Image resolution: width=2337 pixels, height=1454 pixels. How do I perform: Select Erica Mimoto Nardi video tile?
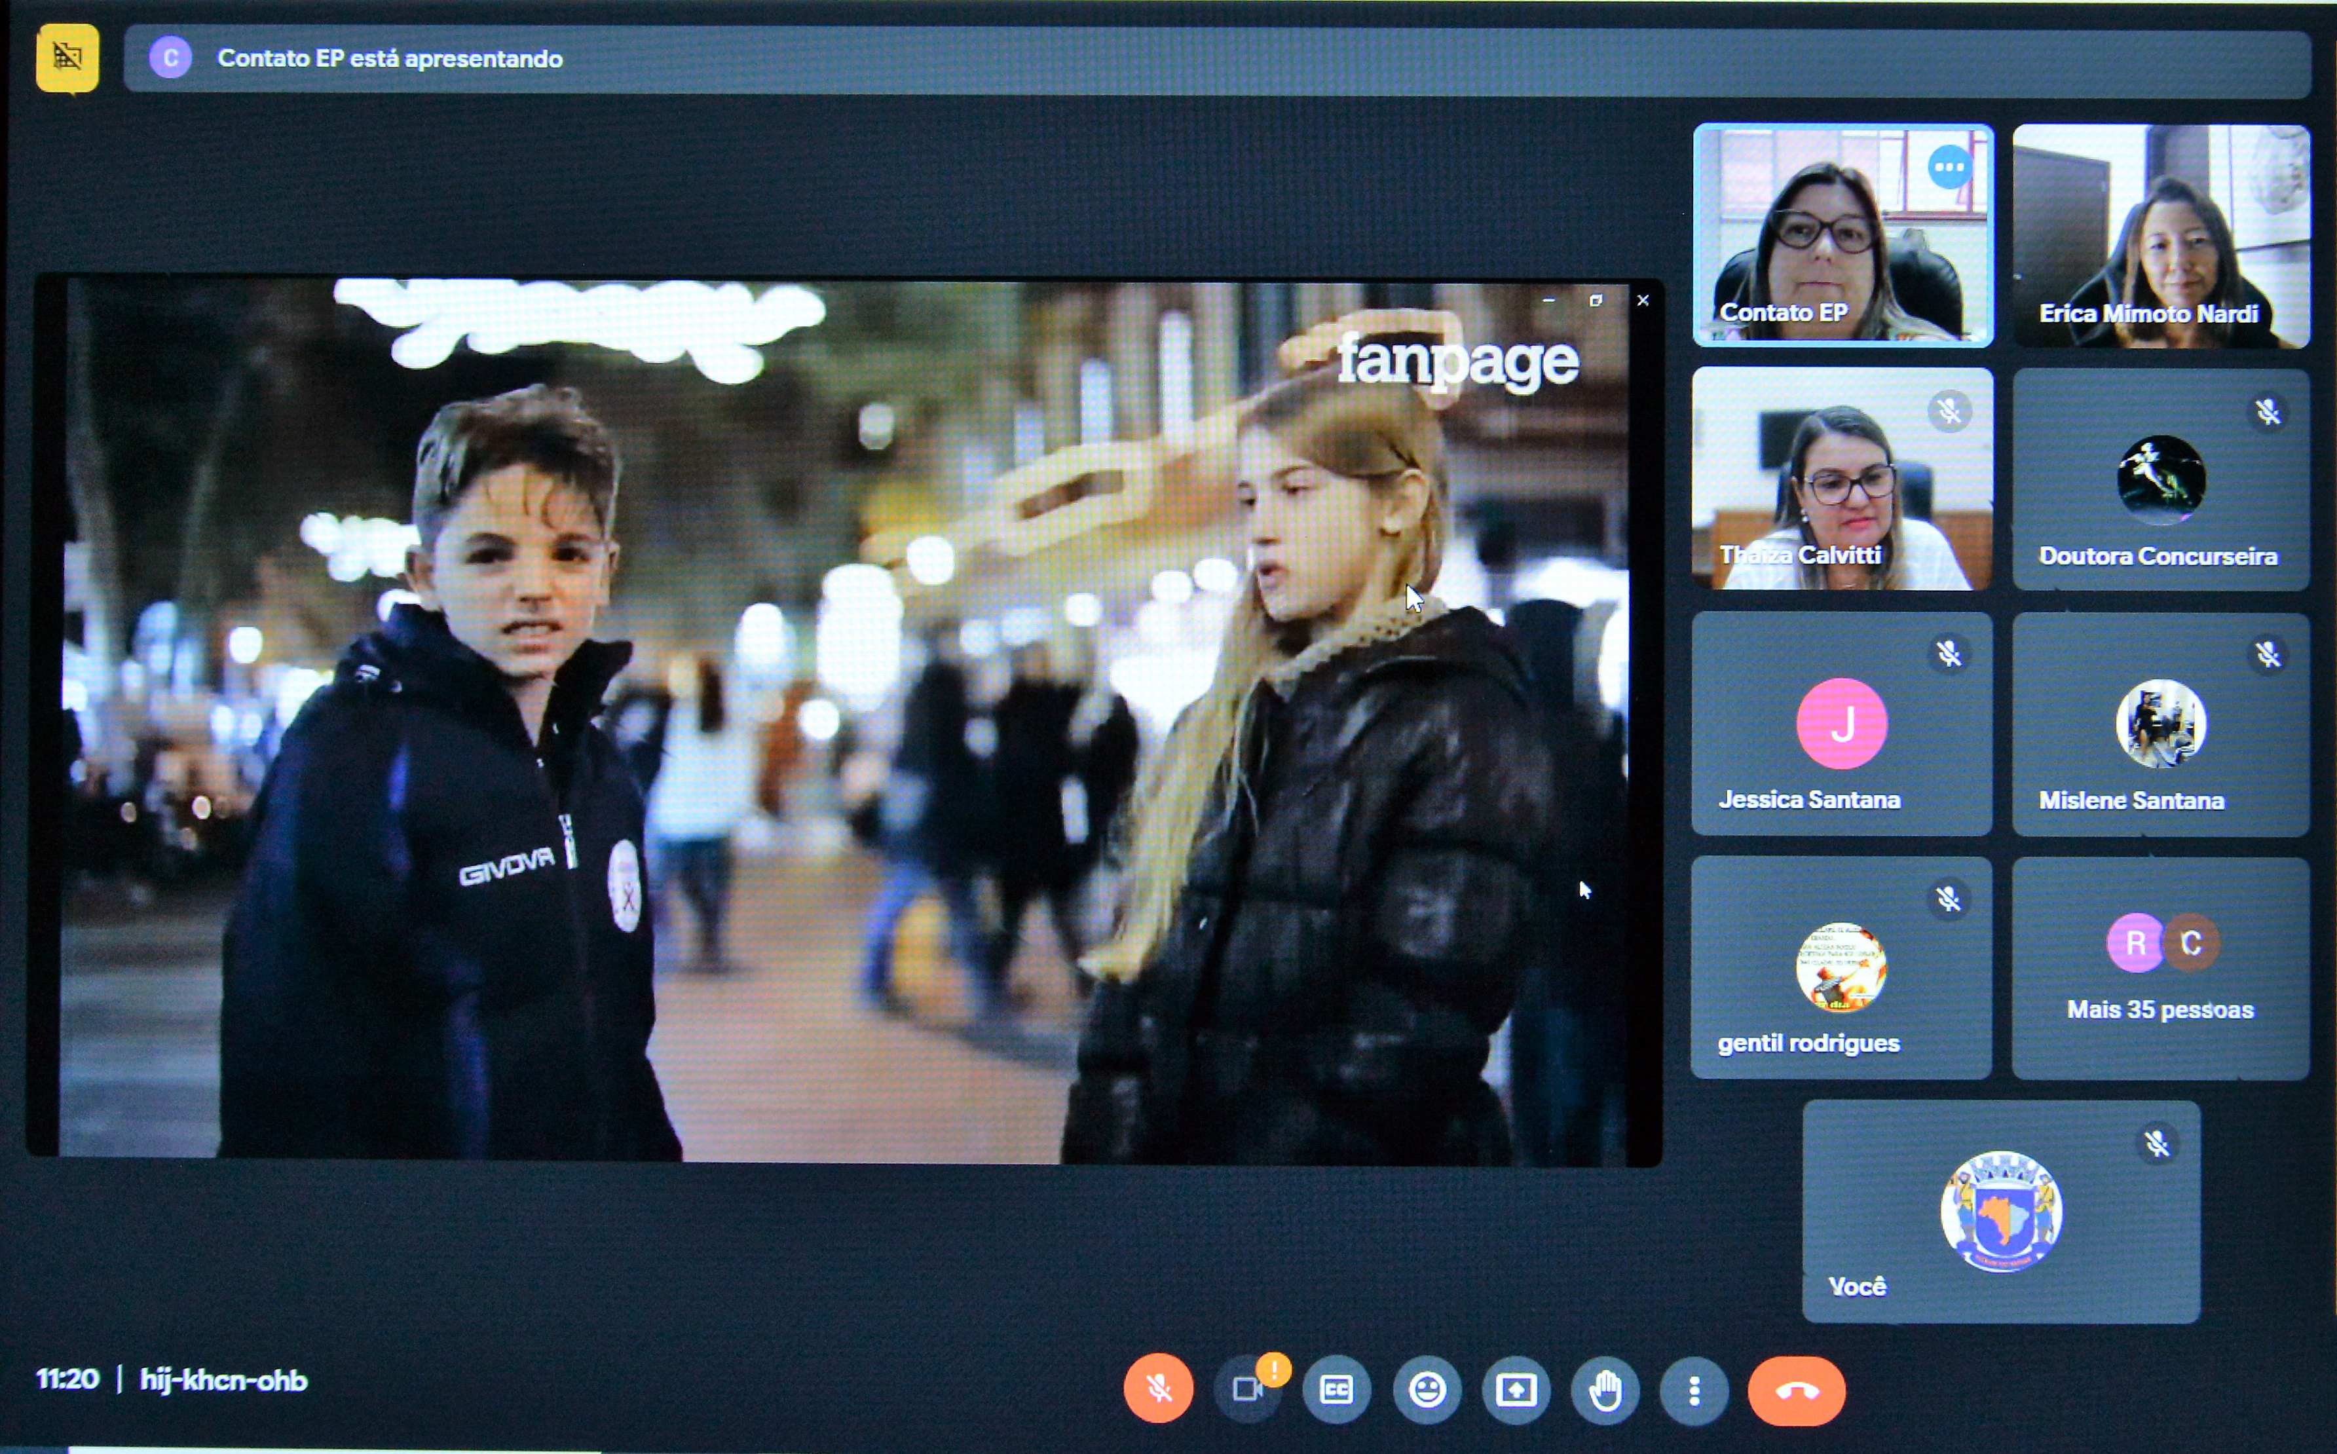coord(2160,236)
